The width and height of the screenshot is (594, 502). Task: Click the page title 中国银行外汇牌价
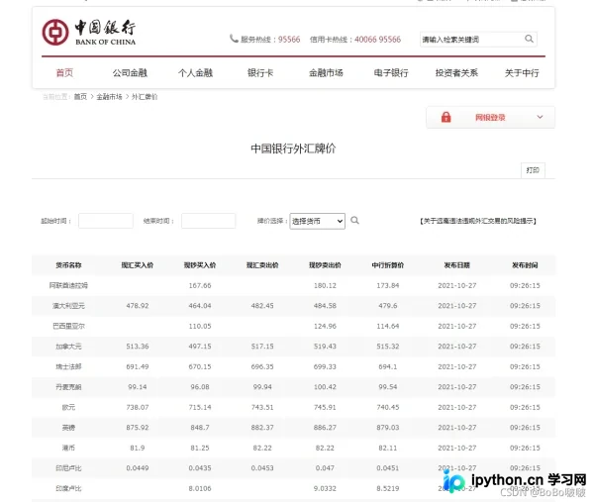(293, 149)
